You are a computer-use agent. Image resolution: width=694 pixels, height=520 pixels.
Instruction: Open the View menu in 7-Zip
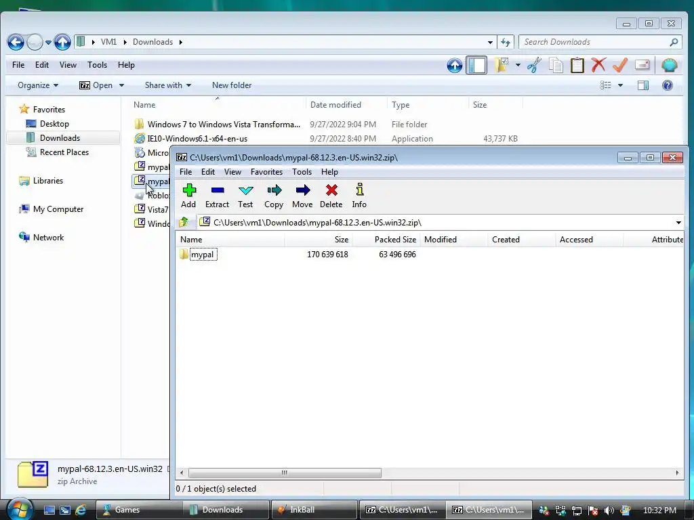pyautogui.click(x=232, y=171)
